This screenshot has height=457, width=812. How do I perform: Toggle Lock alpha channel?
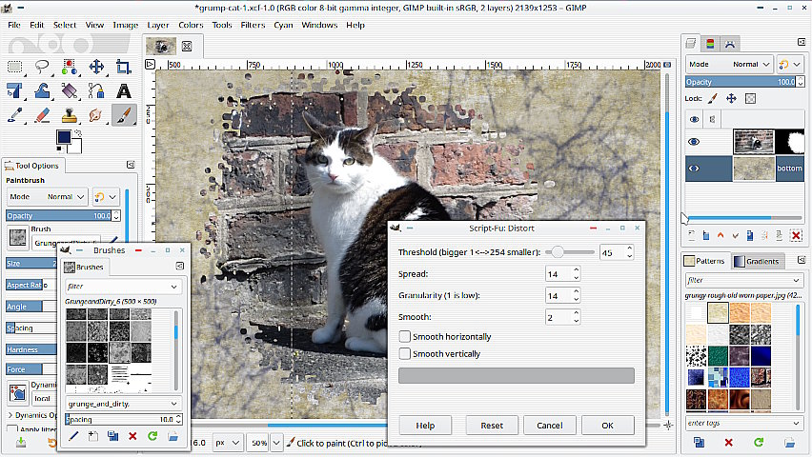(x=750, y=98)
